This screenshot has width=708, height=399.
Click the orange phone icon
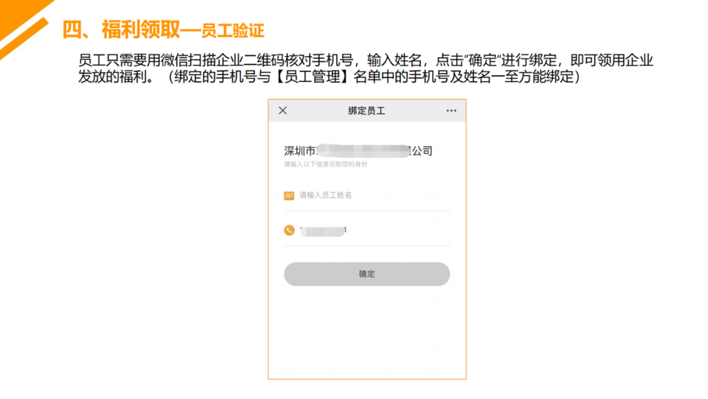click(289, 230)
